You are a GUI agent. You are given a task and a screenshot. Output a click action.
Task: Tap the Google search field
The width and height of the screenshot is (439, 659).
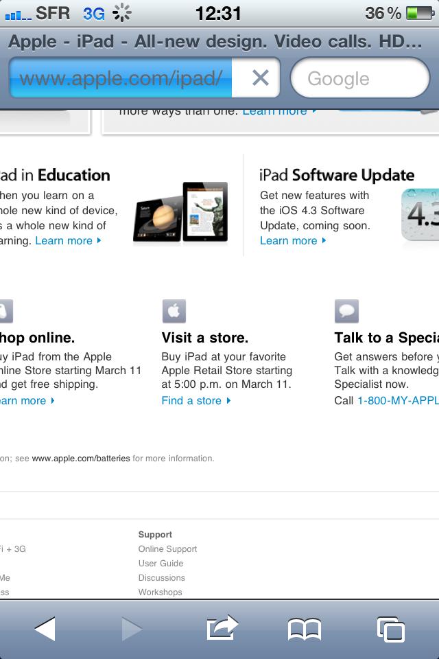[359, 78]
